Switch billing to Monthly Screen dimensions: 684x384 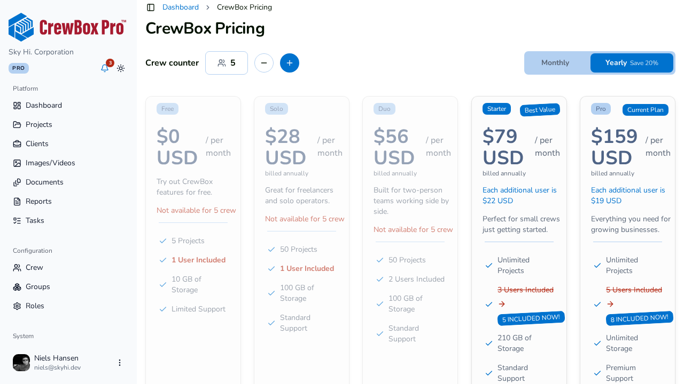pos(555,63)
